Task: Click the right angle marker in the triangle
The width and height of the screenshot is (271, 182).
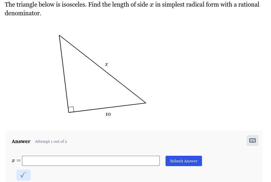Action: (71, 109)
